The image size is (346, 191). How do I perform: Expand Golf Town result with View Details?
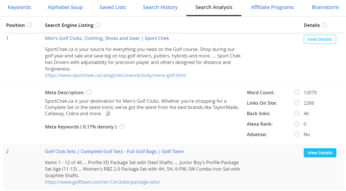[x=320, y=153]
